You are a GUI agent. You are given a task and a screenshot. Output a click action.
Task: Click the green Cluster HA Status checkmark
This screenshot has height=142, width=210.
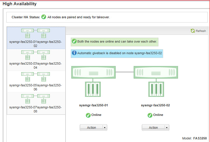pos(44,17)
